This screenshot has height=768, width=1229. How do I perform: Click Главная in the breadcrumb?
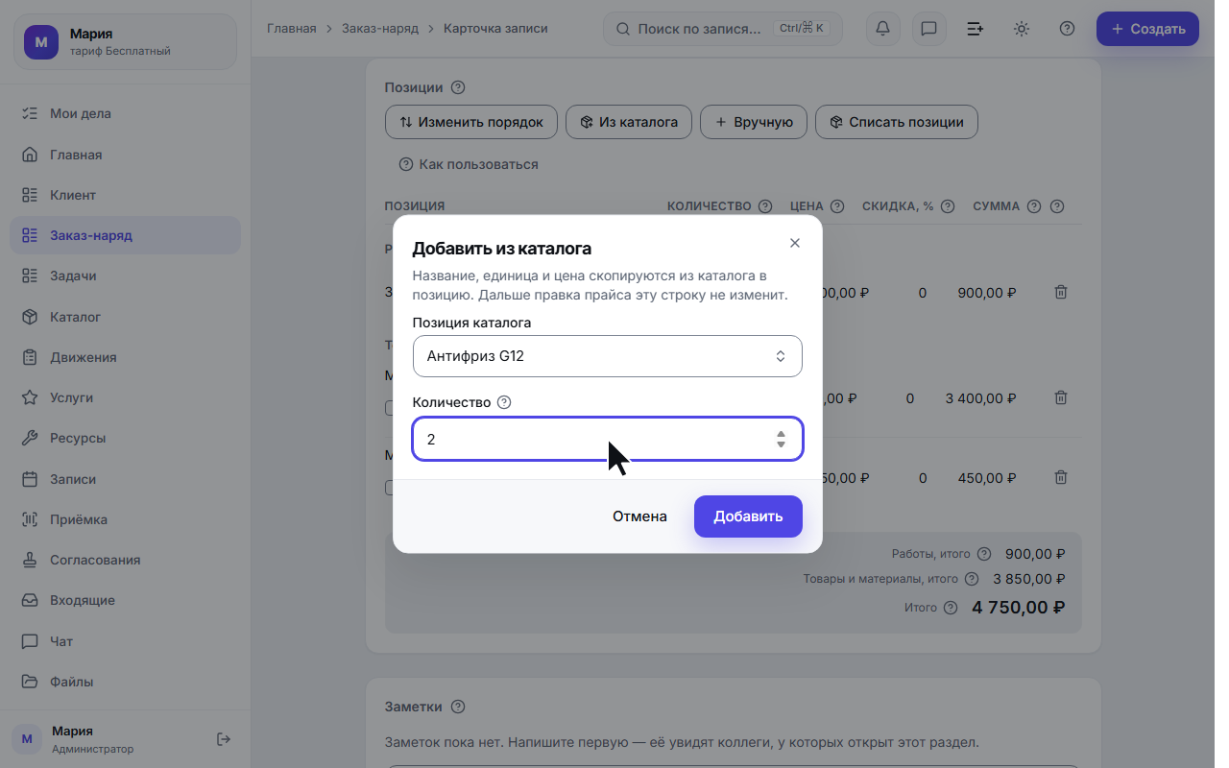(x=291, y=29)
